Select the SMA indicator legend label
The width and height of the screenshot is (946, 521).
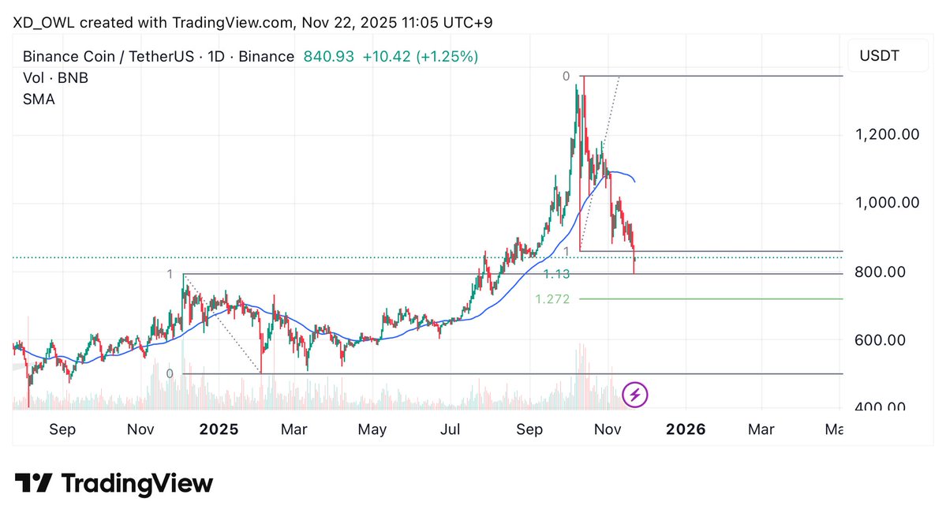(x=39, y=99)
